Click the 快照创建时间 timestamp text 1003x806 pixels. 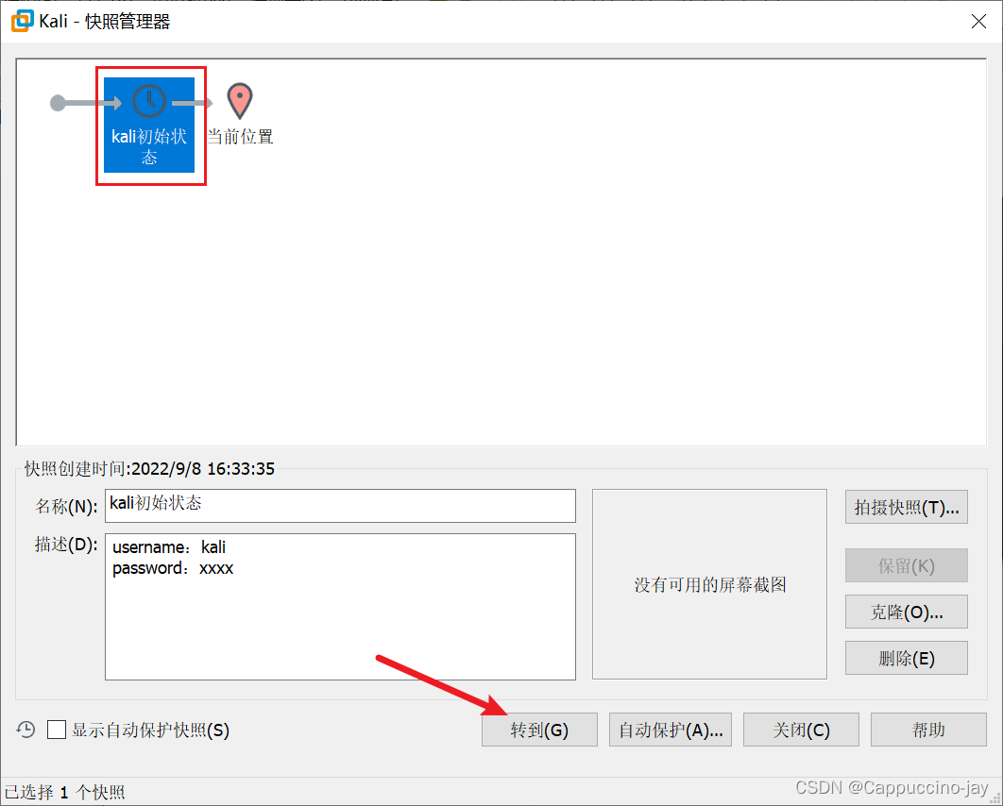click(149, 468)
